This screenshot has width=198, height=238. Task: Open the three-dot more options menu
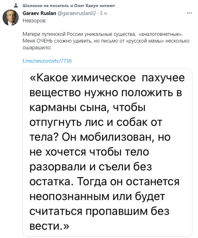coord(189,13)
